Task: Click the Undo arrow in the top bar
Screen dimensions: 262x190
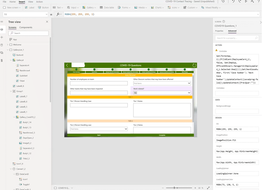Action: click(x=233, y=1)
